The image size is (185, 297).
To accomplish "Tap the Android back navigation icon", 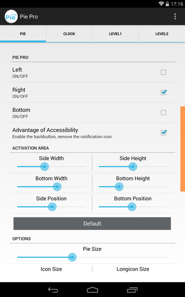I will click(53, 290).
